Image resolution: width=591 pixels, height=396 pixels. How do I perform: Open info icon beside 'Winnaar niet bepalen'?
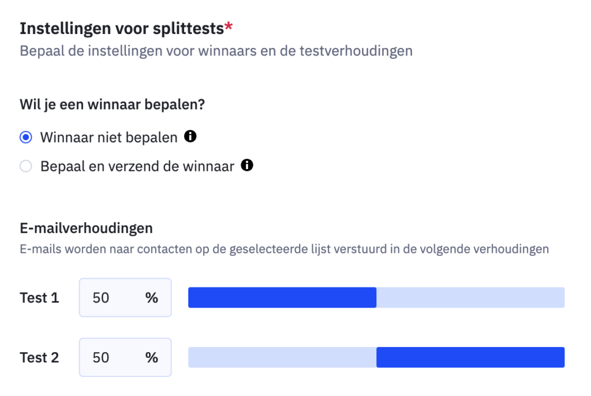pos(190,137)
